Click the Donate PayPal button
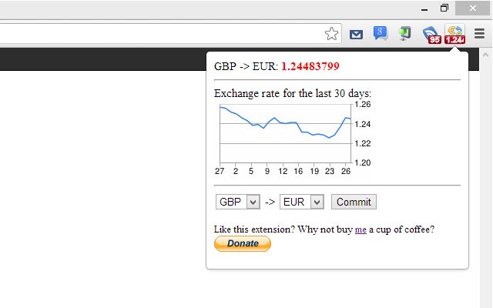The height and width of the screenshot is (308, 493). coord(243,243)
